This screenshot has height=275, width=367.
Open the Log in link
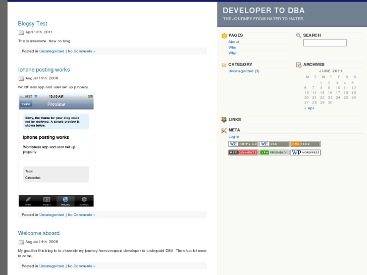click(234, 137)
